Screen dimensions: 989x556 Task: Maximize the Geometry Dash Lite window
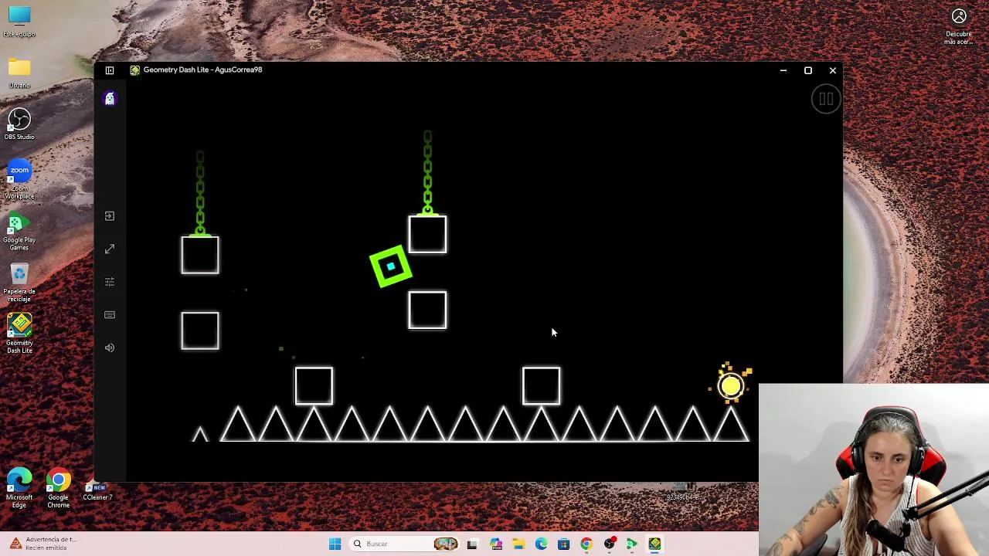pyautogui.click(x=808, y=70)
